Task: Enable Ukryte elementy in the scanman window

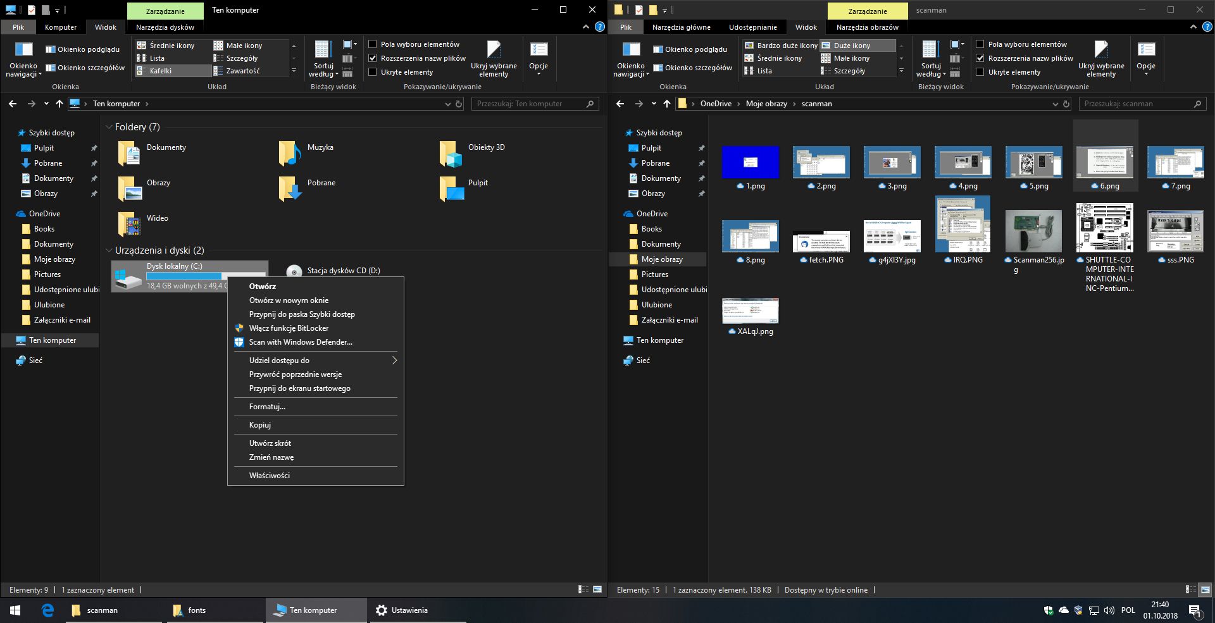Action: 980,72
